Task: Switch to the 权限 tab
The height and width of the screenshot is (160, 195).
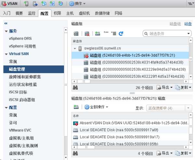Action: (57, 13)
